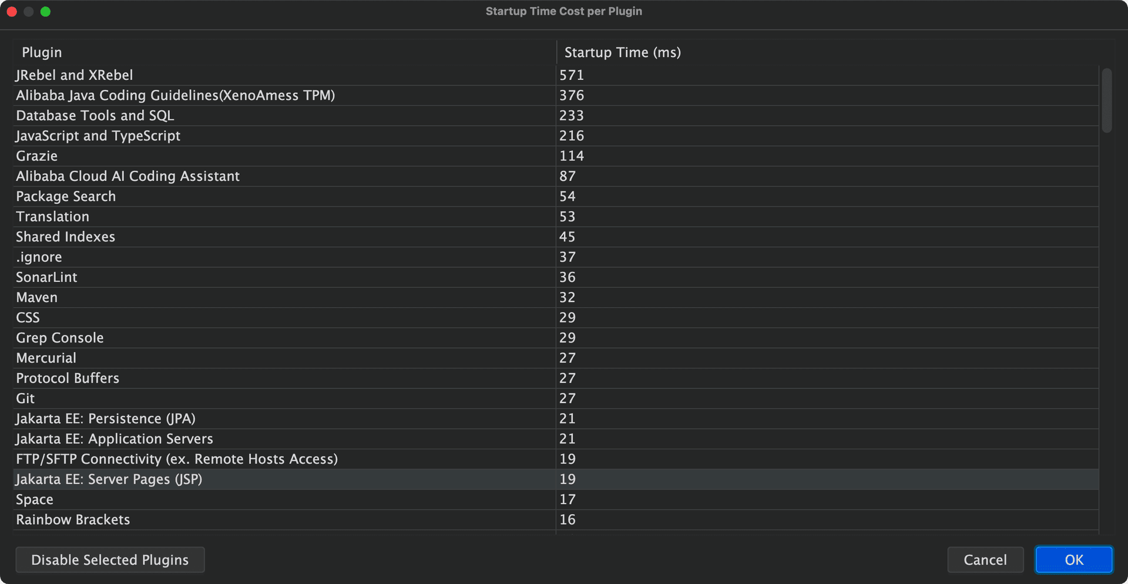Click the Cancel button
This screenshot has height=584, width=1128.
(985, 559)
